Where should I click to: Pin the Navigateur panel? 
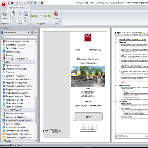click(34, 28)
